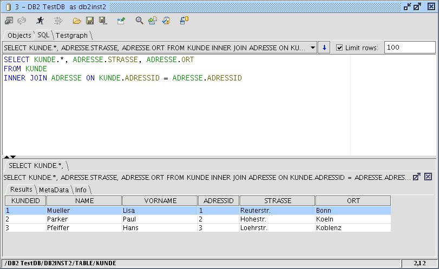The width and height of the screenshot is (439, 269).
Task: Click the VORNAME cell 'Paul'
Action: click(160, 219)
